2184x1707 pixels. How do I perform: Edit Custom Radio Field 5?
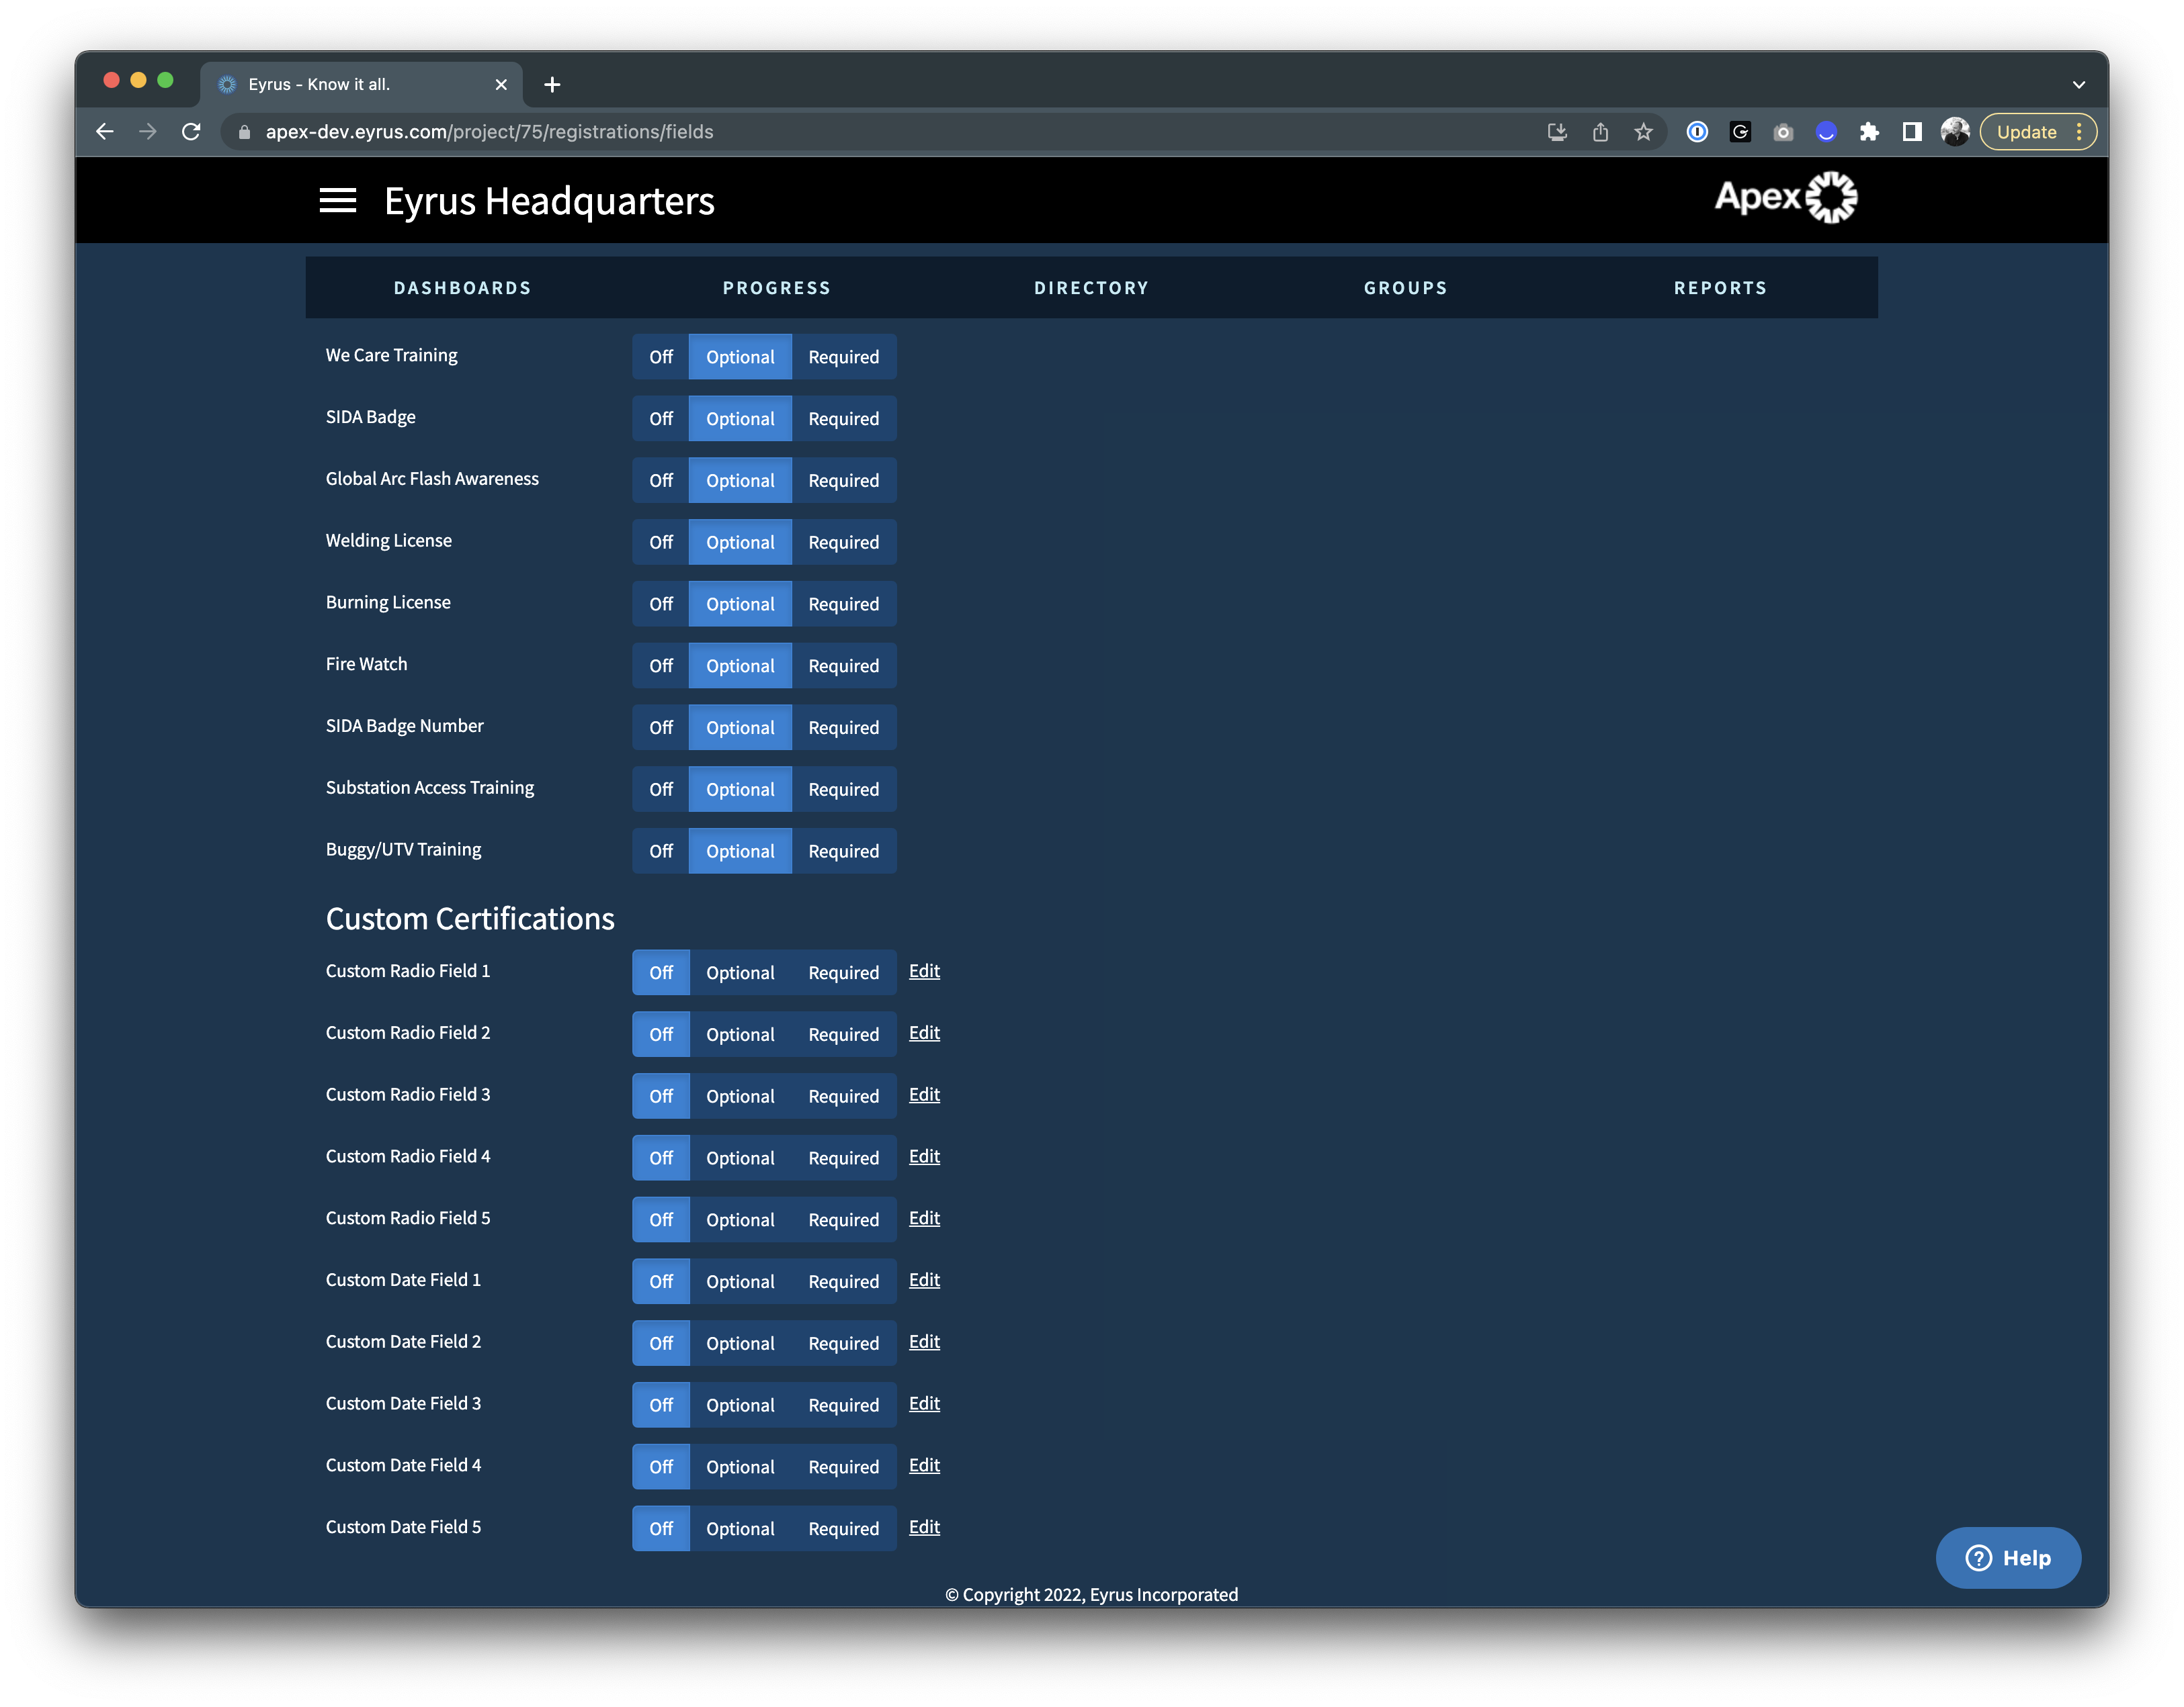click(924, 1218)
